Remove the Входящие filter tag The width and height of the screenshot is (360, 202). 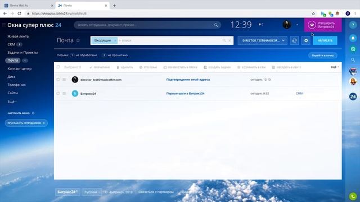[115, 40]
